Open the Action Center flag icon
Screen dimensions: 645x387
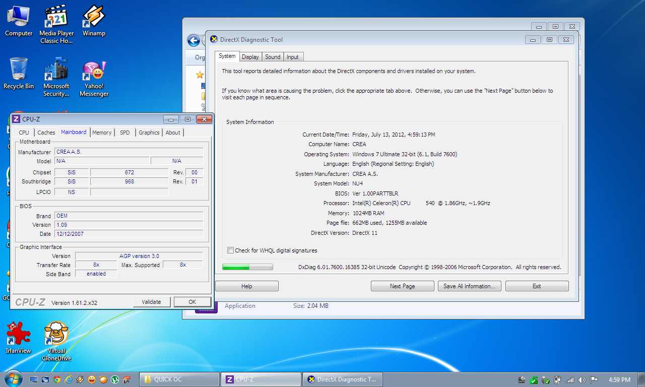[x=594, y=379]
